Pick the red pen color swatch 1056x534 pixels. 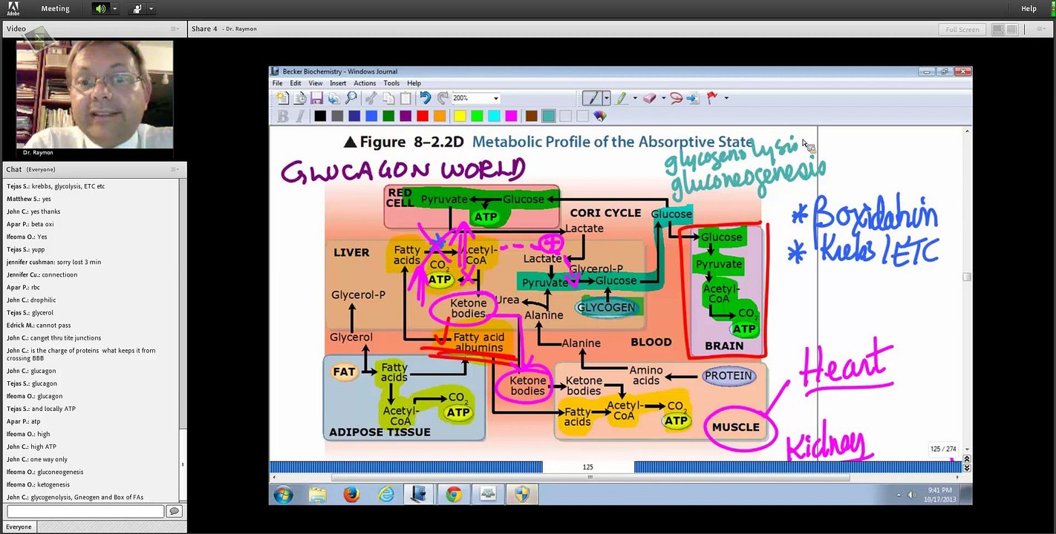tap(423, 116)
